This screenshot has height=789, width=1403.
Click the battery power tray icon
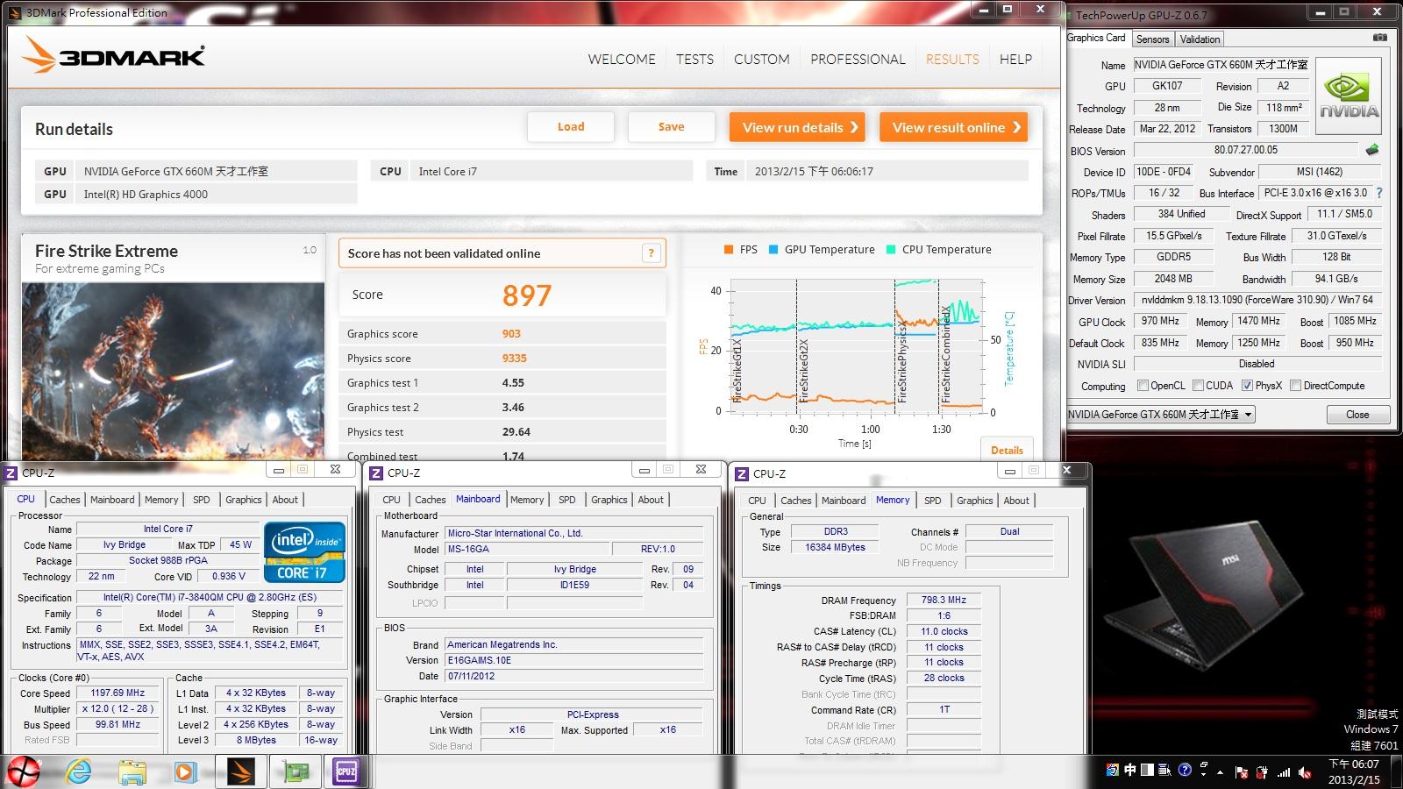1263,772
